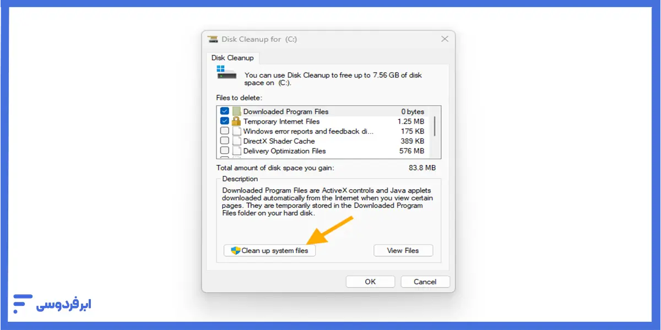Click the file icon beside DirectX Shader Cache

pyautogui.click(x=237, y=141)
